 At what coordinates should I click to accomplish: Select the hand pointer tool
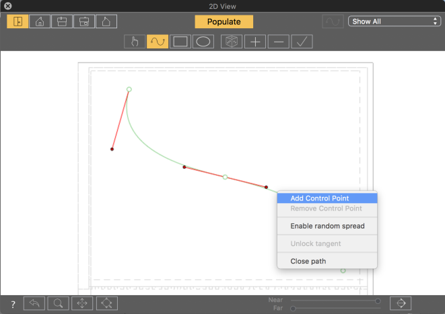[135, 42]
